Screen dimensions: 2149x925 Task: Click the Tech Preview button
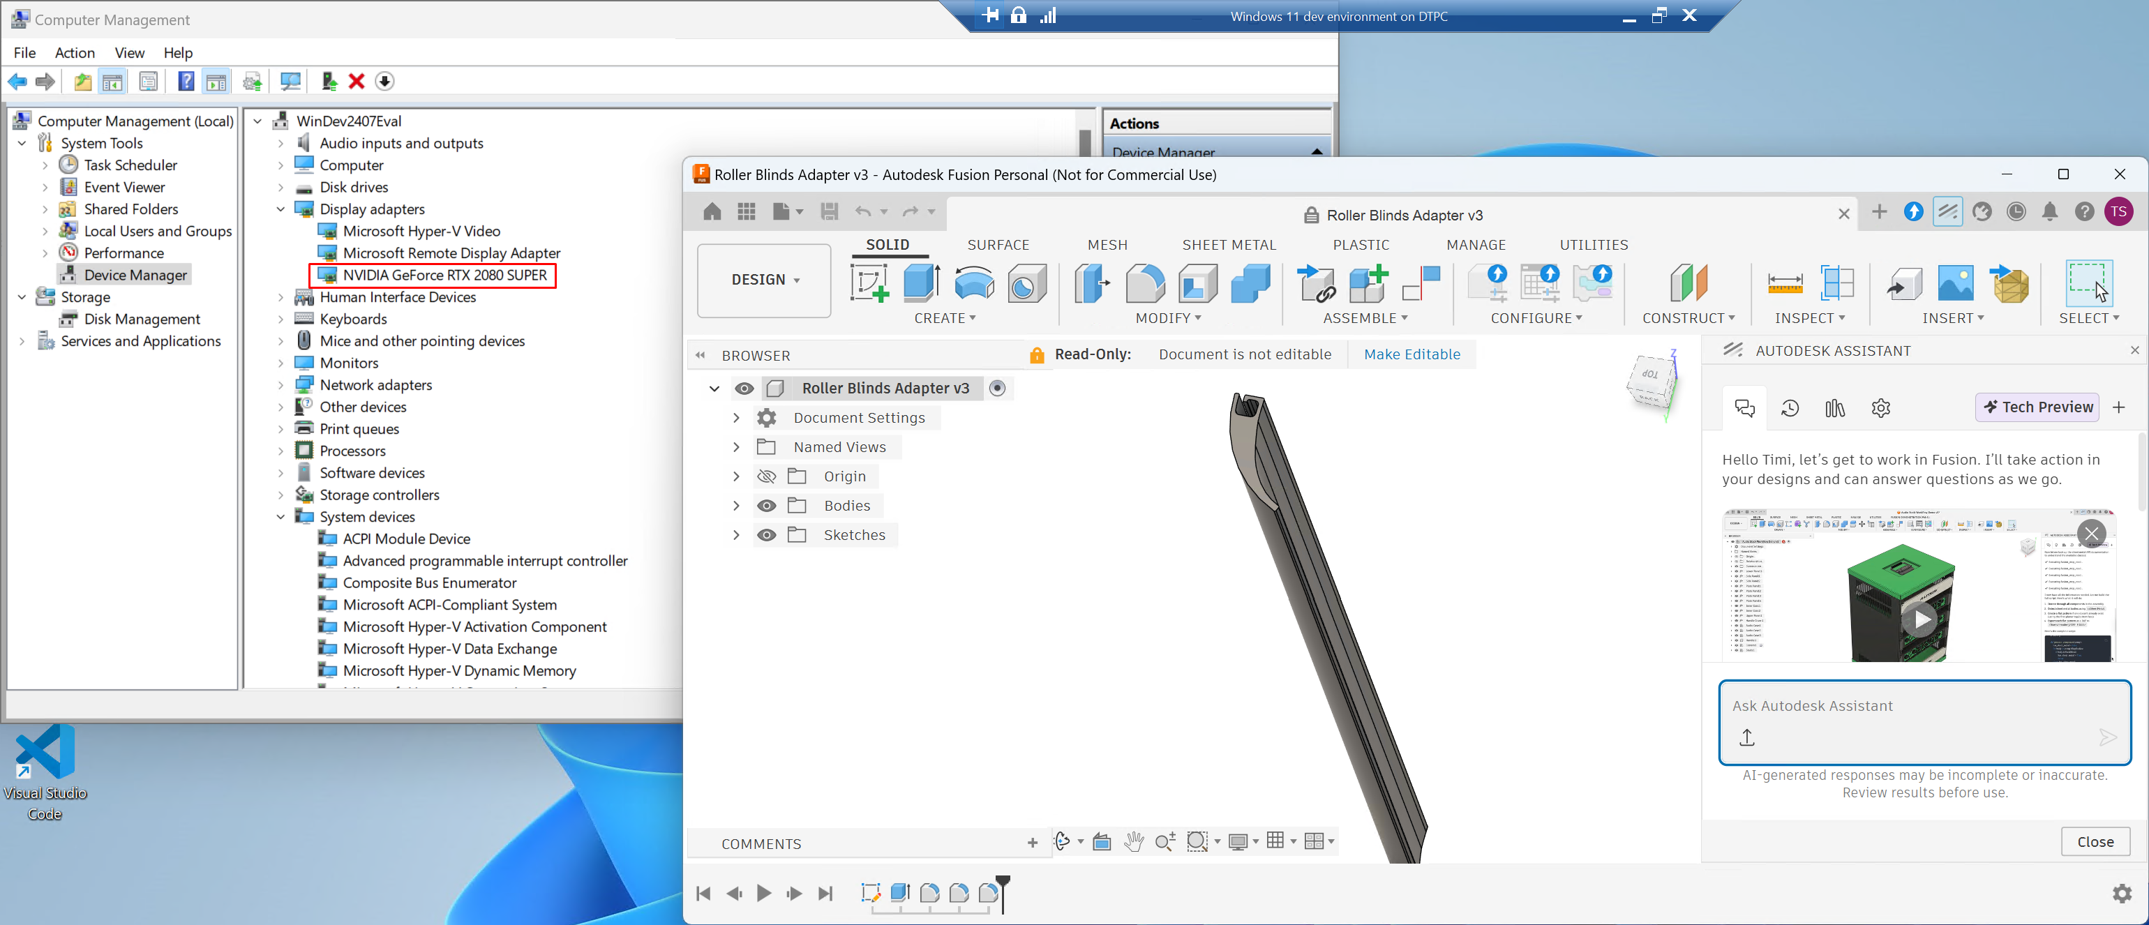2037,407
